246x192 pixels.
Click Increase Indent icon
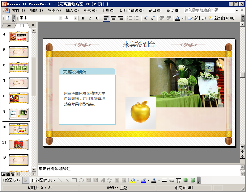[x=169, y=18]
